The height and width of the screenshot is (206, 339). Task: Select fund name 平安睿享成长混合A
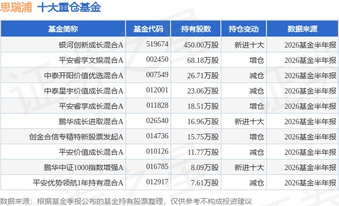[91, 106]
